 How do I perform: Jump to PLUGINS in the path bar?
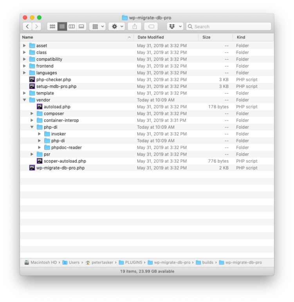point(133,262)
